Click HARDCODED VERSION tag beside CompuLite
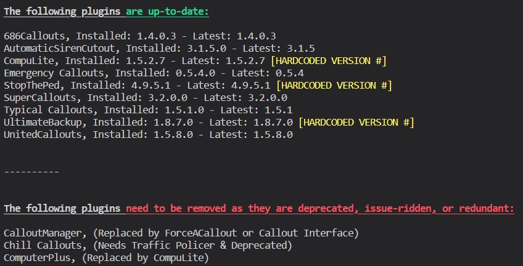The height and width of the screenshot is (266, 523). (328, 60)
